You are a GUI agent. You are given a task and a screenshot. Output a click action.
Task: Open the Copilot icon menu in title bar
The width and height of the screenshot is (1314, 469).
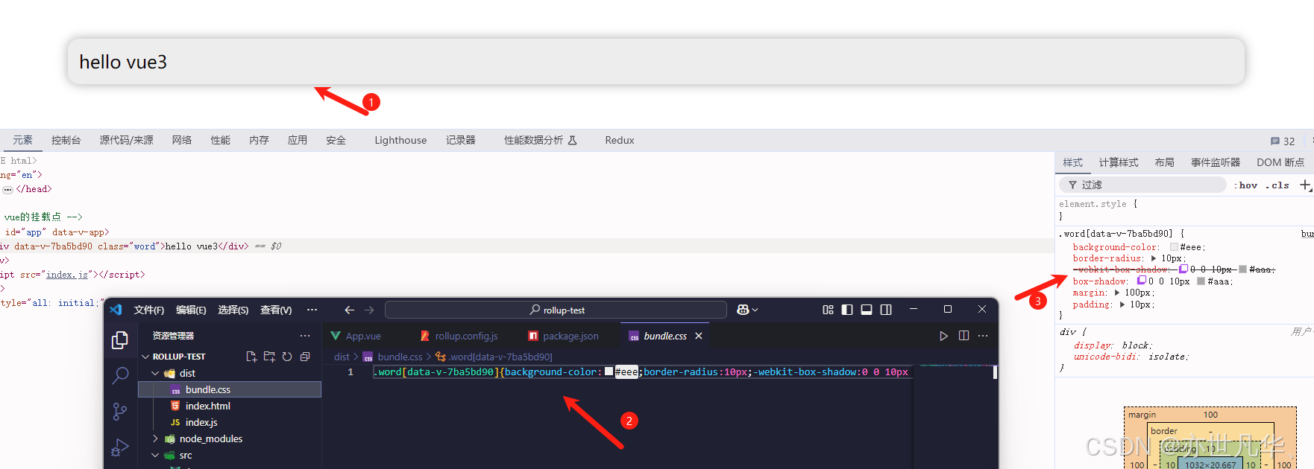[x=746, y=310]
